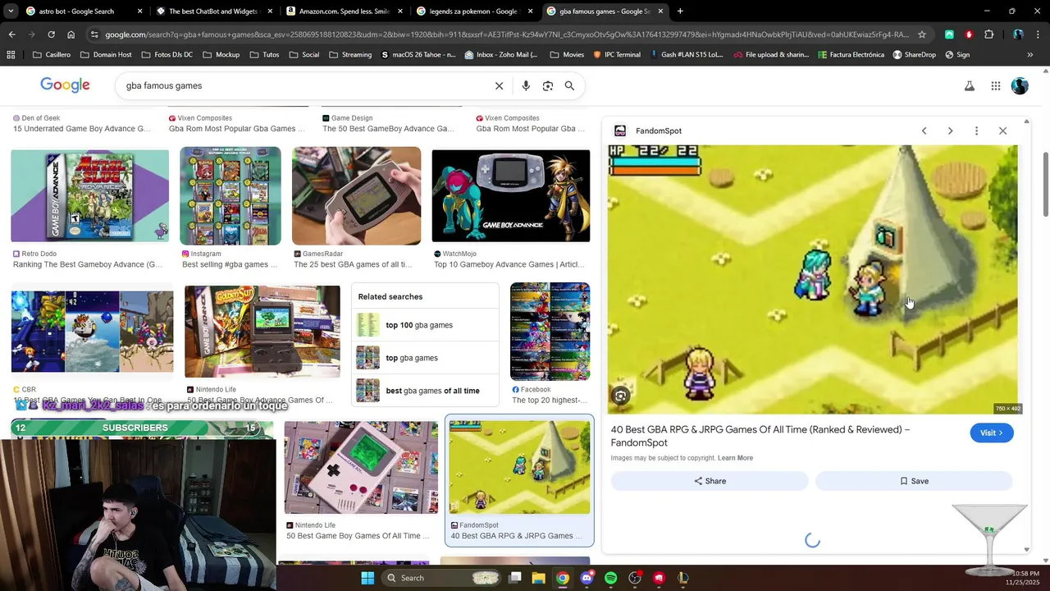Open the Streaming bookmark folder
The image size is (1050, 591).
point(349,55)
